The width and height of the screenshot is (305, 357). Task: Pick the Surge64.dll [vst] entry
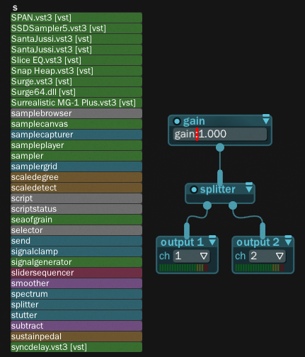pyautogui.click(x=76, y=92)
